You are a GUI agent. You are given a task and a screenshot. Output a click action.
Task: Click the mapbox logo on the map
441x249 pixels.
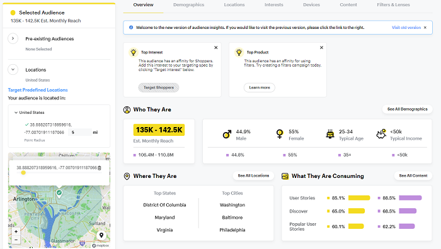pos(100,245)
